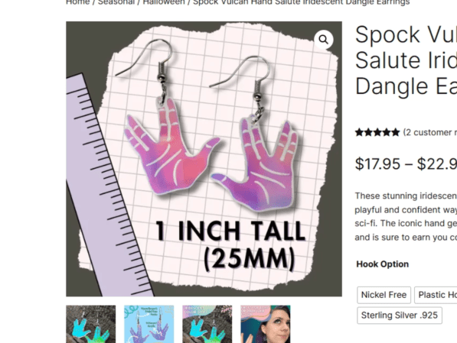The image size is (457, 343).
Task: Pick the Plastic hook option
Action: click(x=436, y=295)
